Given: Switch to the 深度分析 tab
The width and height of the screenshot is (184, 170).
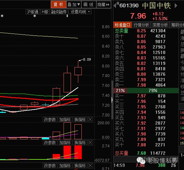Looking at the screenshot, I should click(160, 25).
